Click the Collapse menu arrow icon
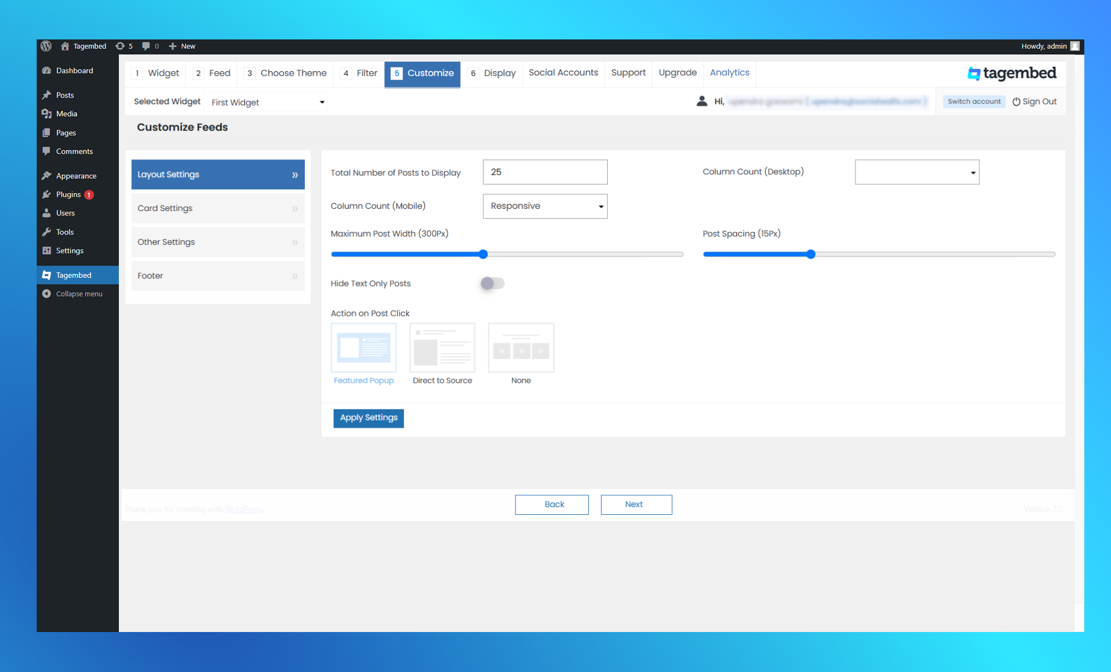Viewport: 1111px width, 672px height. coord(47,294)
